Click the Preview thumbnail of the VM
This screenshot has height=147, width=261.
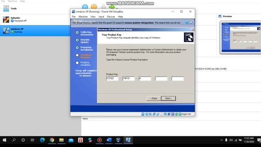(241, 37)
